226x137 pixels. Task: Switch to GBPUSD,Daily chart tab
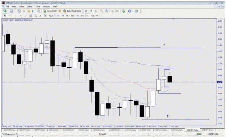point(9,130)
